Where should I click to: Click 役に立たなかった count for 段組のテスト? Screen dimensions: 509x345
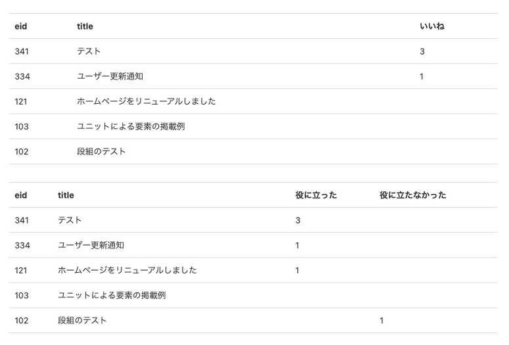coord(382,321)
